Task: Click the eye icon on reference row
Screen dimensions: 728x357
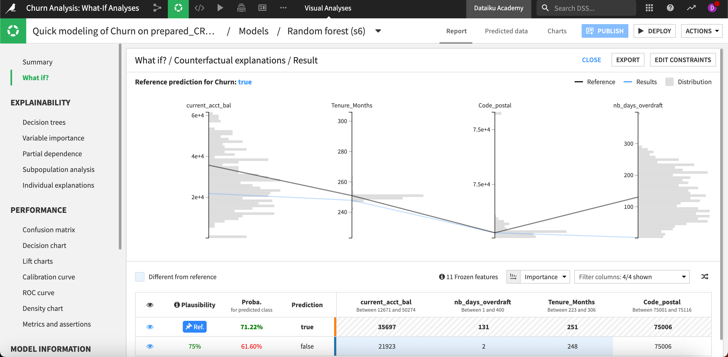Action: [x=150, y=327]
